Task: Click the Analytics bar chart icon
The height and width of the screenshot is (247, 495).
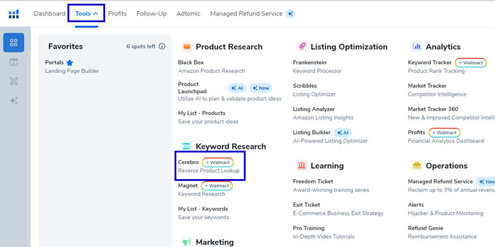Action: 416,47
